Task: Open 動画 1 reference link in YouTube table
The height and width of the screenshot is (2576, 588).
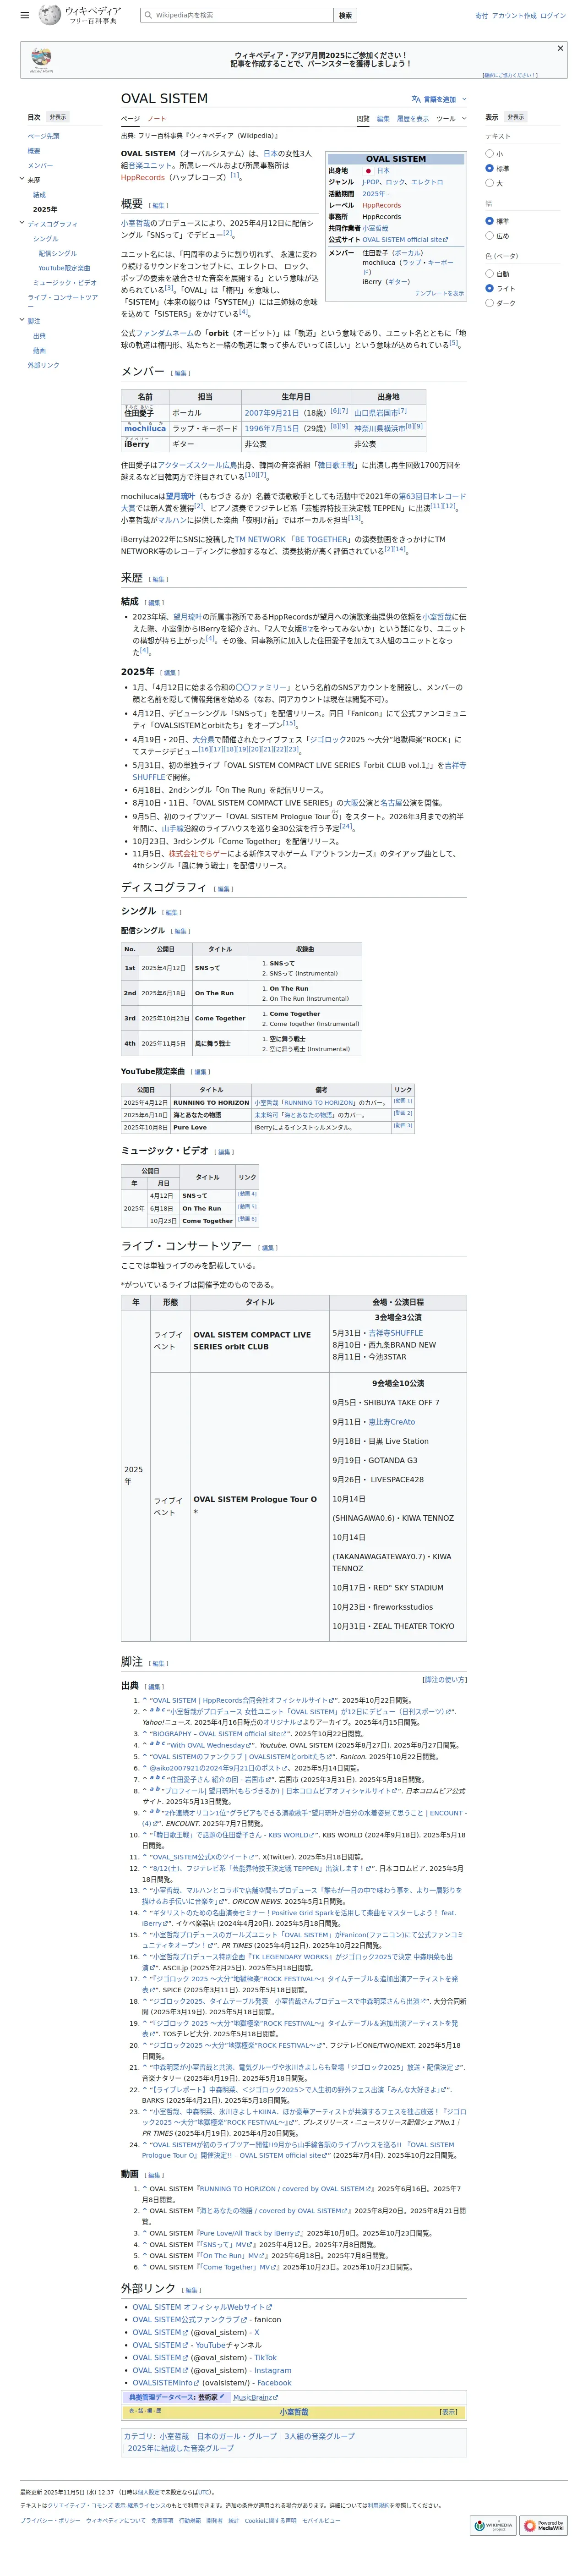Action: pyautogui.click(x=402, y=1101)
